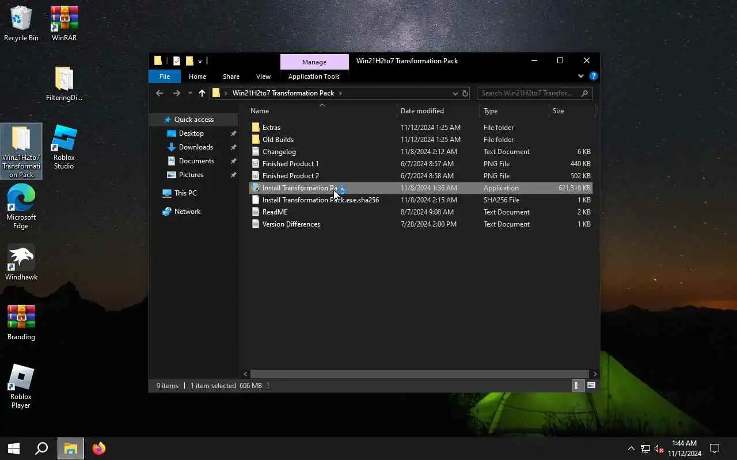Open the File menu tab

tap(165, 76)
